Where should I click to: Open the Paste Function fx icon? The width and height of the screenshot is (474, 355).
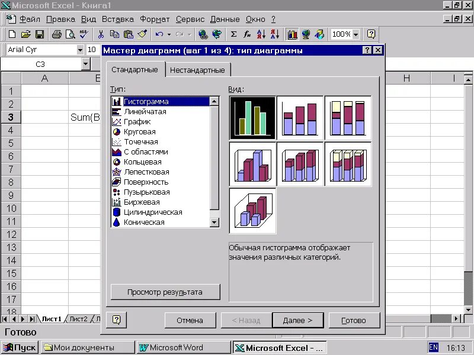click(x=247, y=34)
